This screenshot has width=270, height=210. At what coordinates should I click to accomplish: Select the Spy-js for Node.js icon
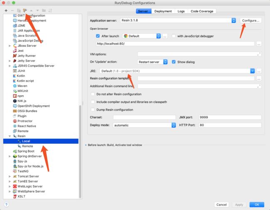15,166
